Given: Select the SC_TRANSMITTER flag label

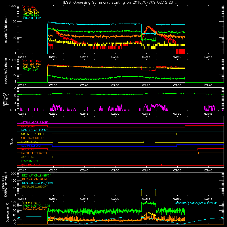Looking at the screenshot, I should tap(33, 138).
